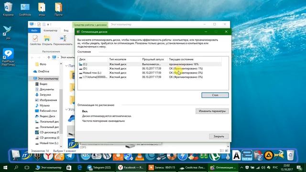Launch World of Tanks from dock
This screenshot has width=306, height=172.
pos(37,156)
